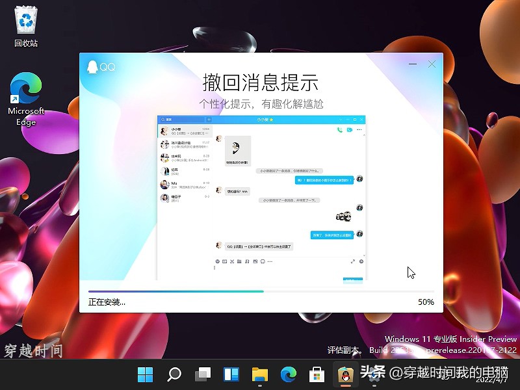Open the file transfer icon in the chat toolbar
The width and height of the screenshot is (520, 390).
point(239,262)
